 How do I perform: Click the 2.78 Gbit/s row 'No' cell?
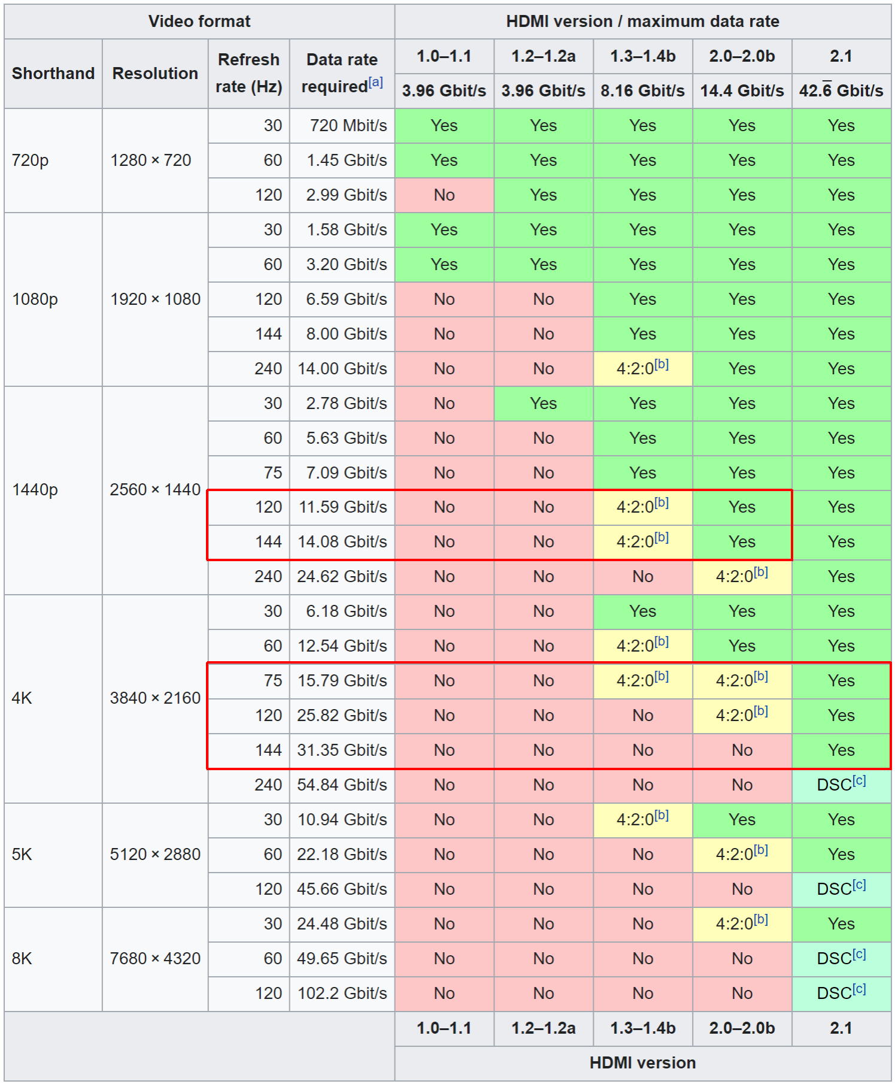(x=444, y=404)
